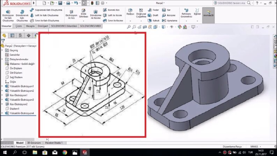Click the Rebuild traffic light icon

[92, 3]
